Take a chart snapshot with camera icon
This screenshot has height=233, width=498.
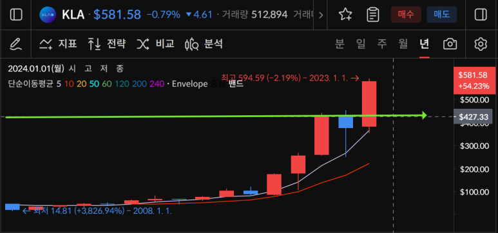click(450, 44)
